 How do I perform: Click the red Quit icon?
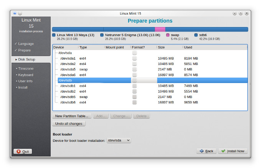[x=18, y=151]
